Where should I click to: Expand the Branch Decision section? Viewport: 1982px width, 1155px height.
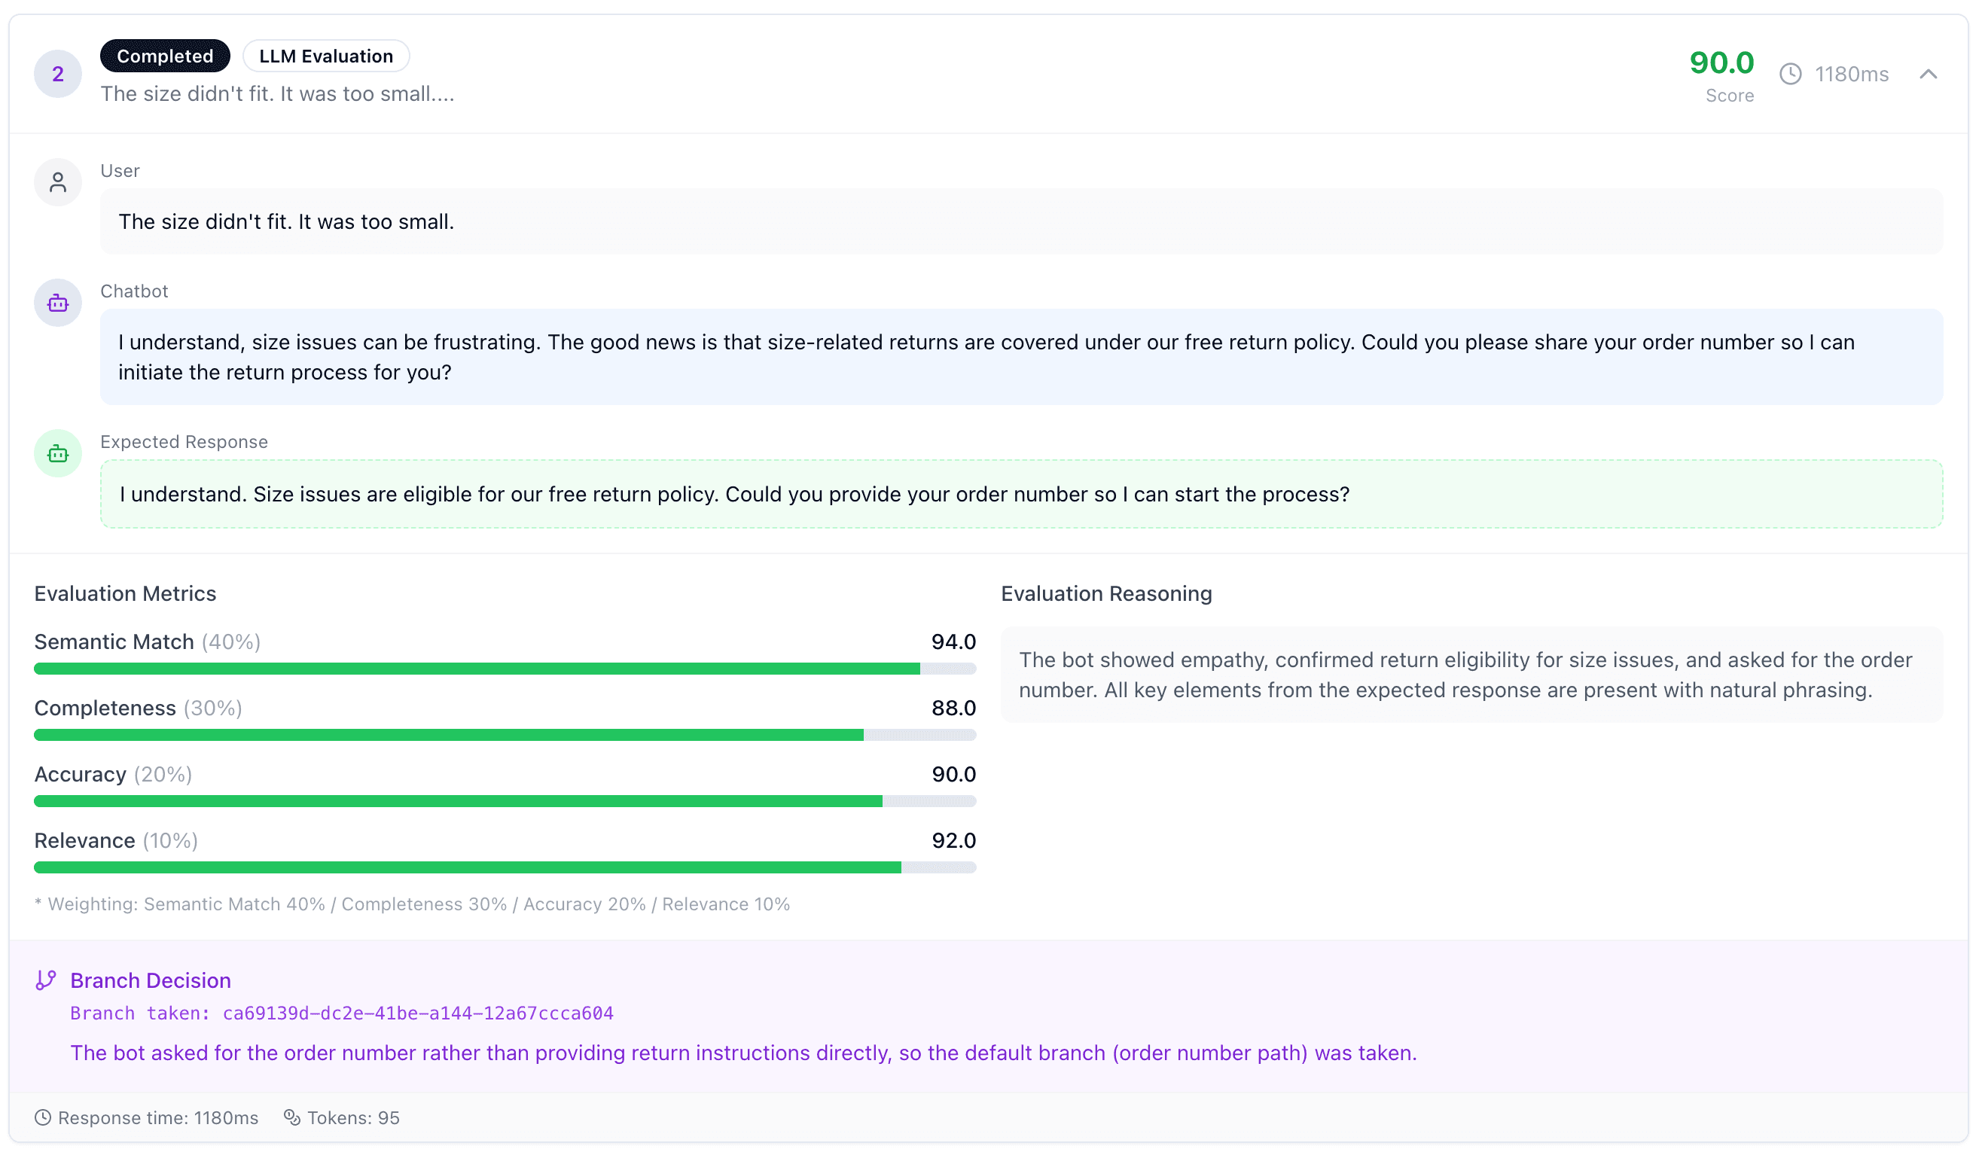(149, 980)
